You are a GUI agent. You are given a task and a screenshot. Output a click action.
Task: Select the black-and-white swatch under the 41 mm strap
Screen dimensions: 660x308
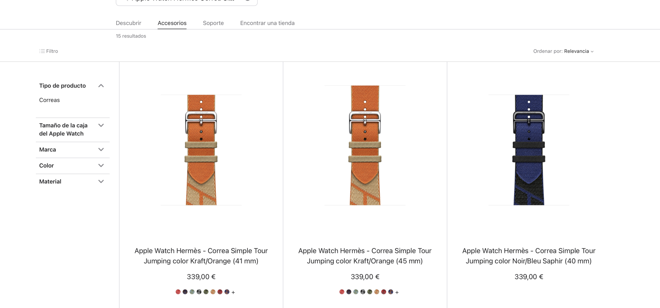[199, 292]
